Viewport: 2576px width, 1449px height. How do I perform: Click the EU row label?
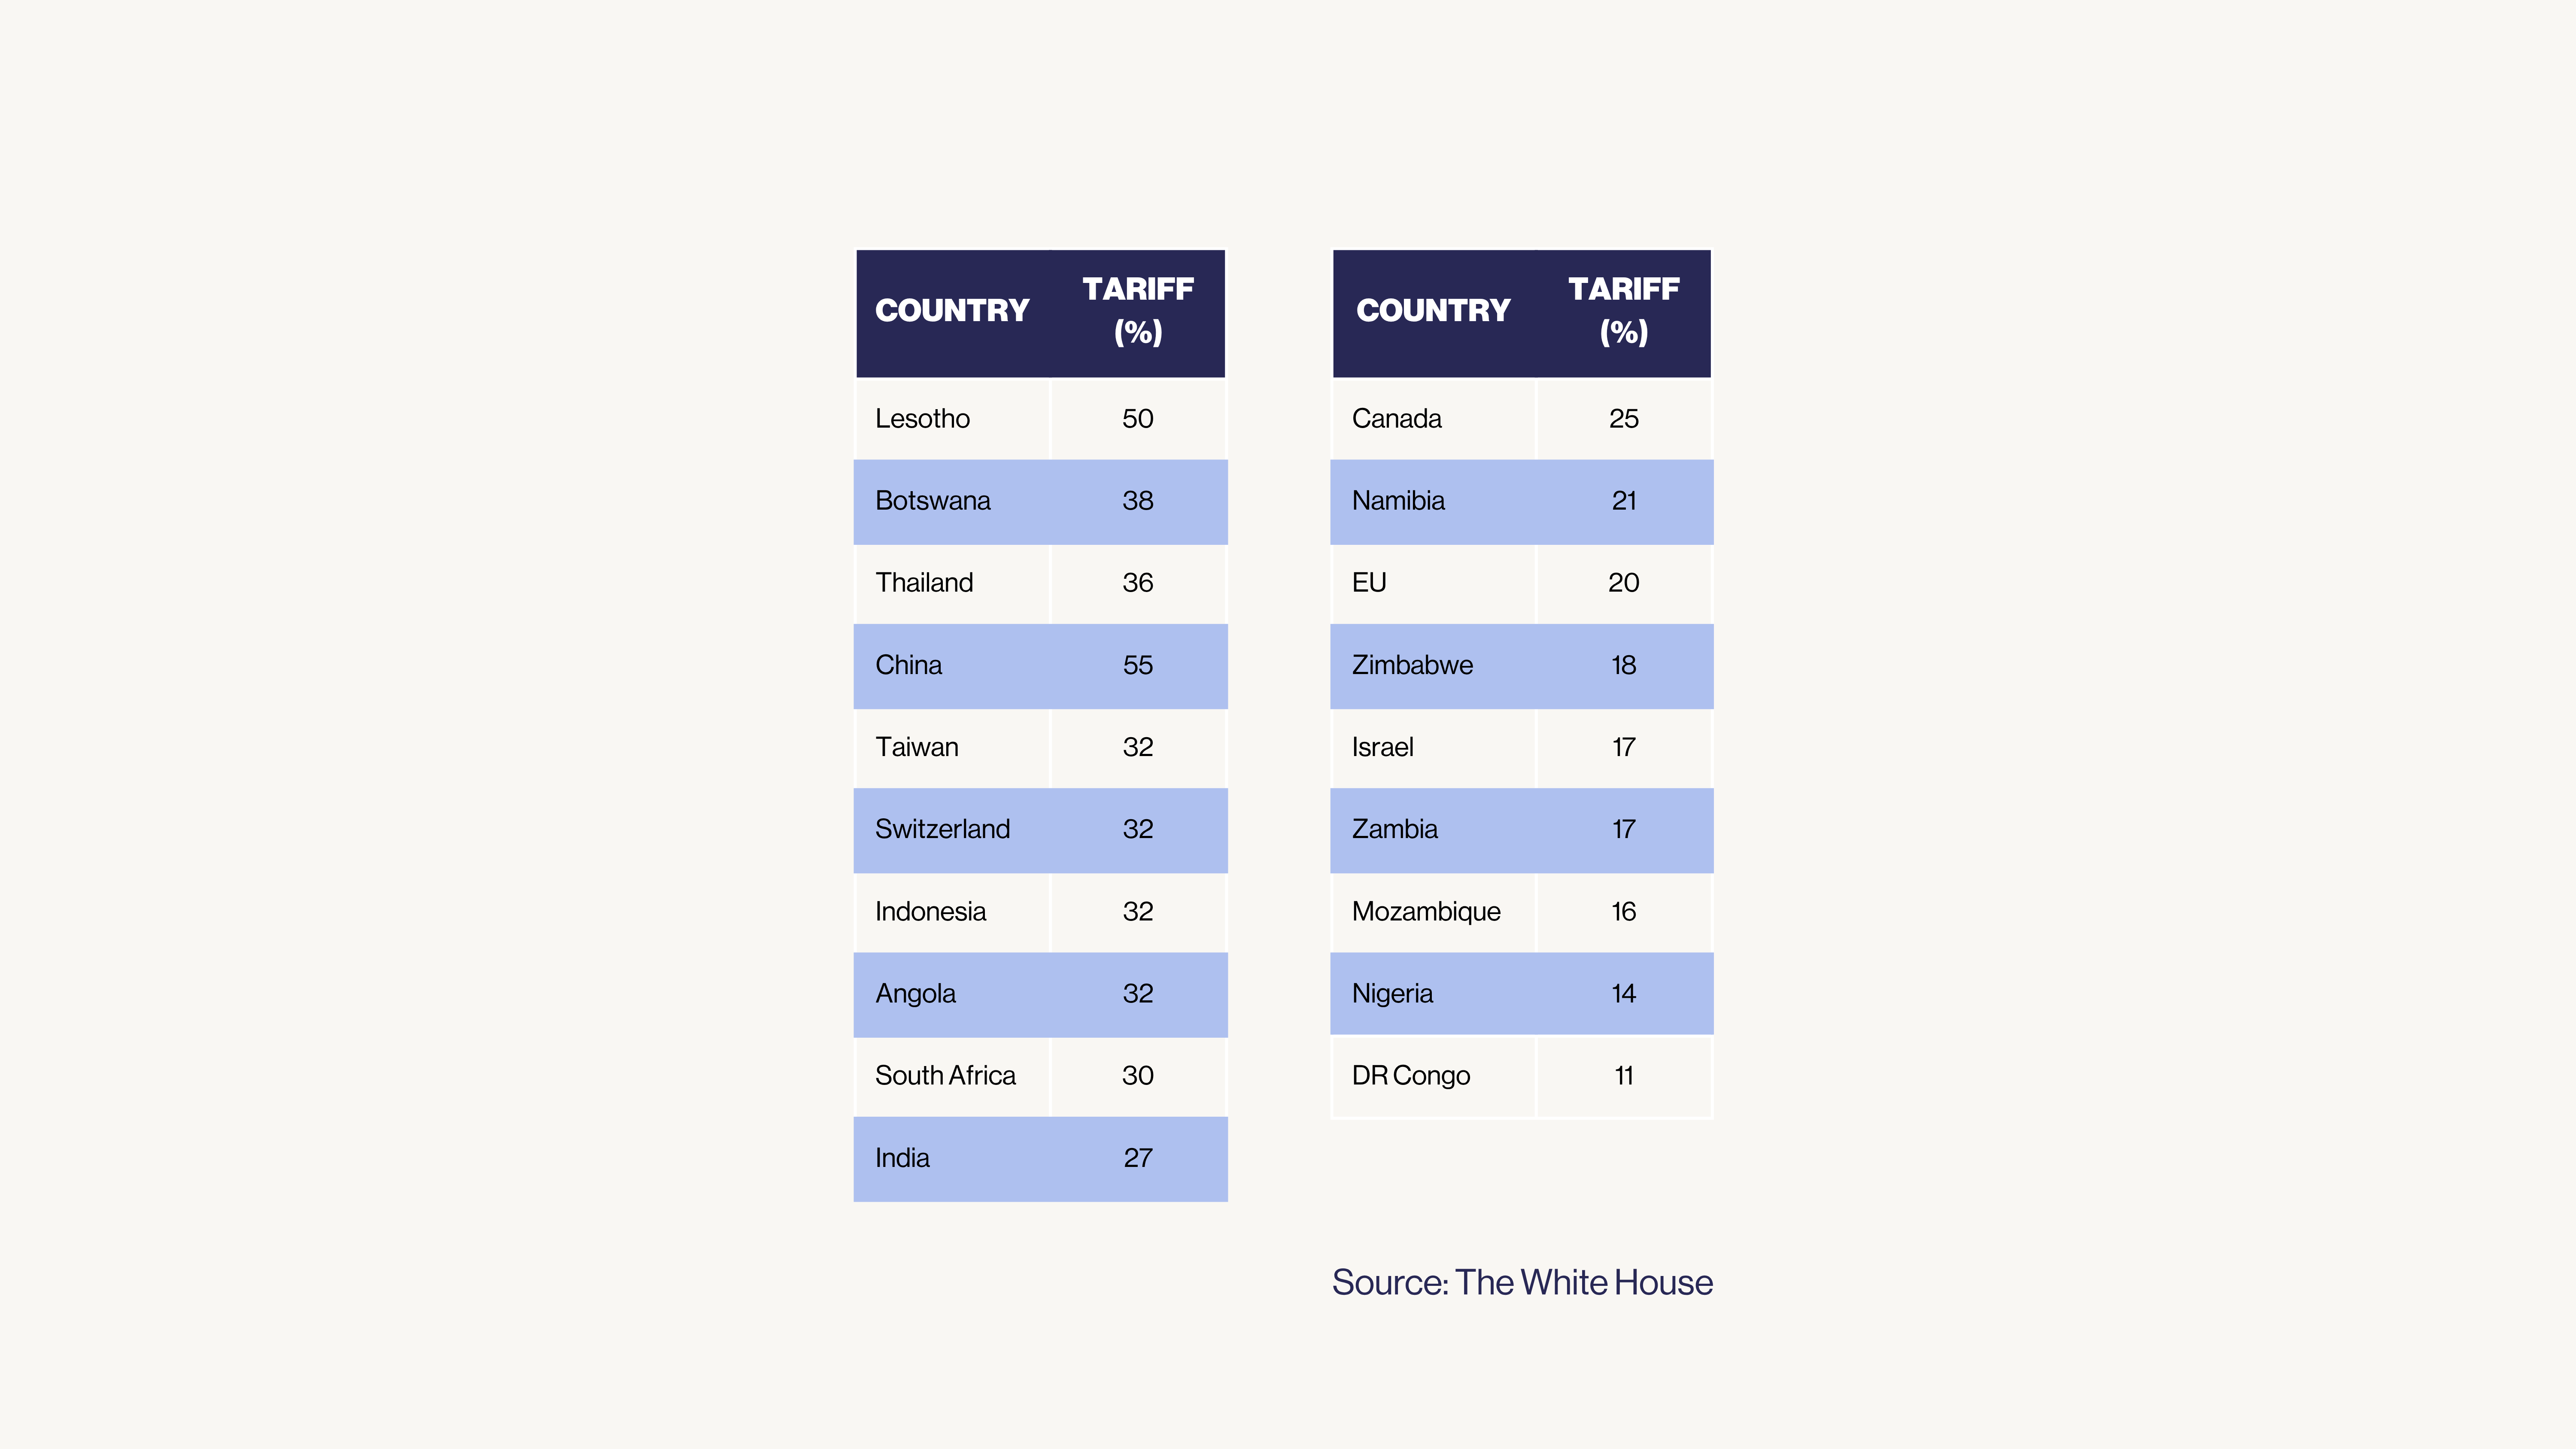pos(1369,583)
